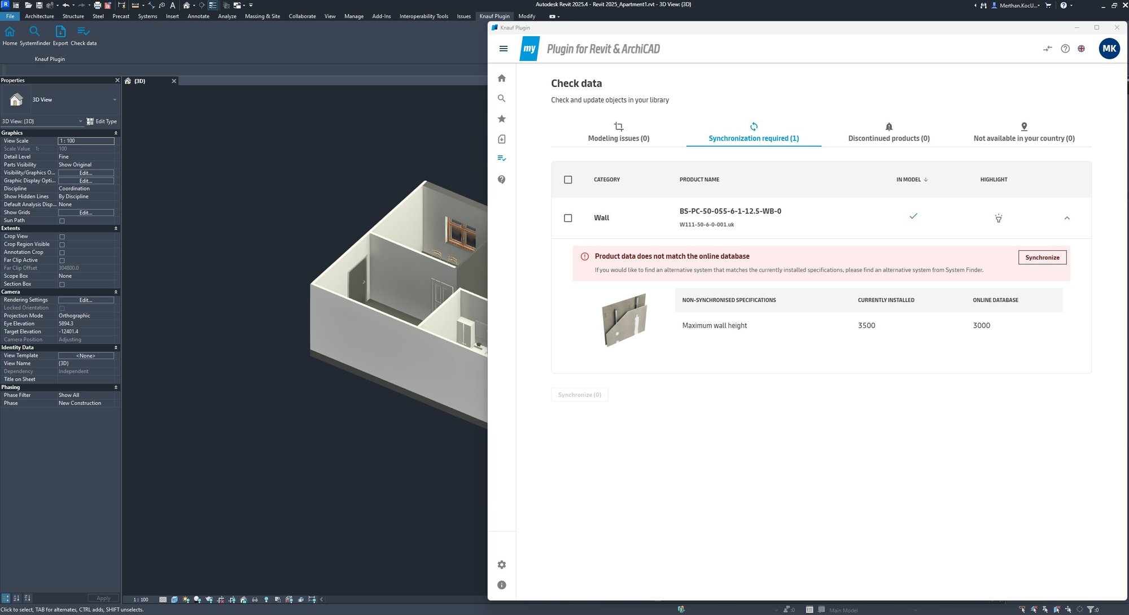Click the View Scale 1 : 100 field
This screenshot has width=1129, height=615.
86,141
